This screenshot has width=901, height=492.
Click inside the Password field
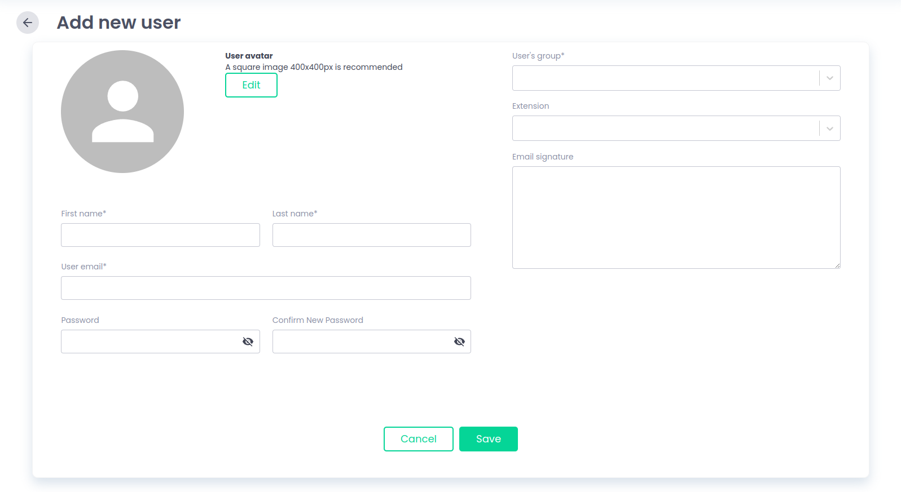[x=150, y=342]
